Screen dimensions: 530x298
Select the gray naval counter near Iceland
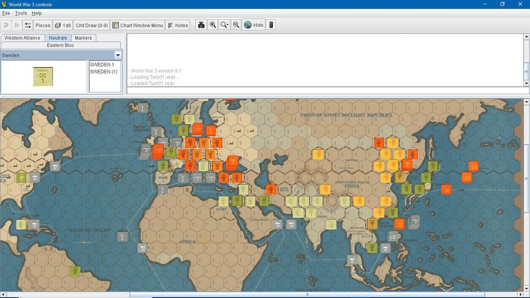(143, 108)
